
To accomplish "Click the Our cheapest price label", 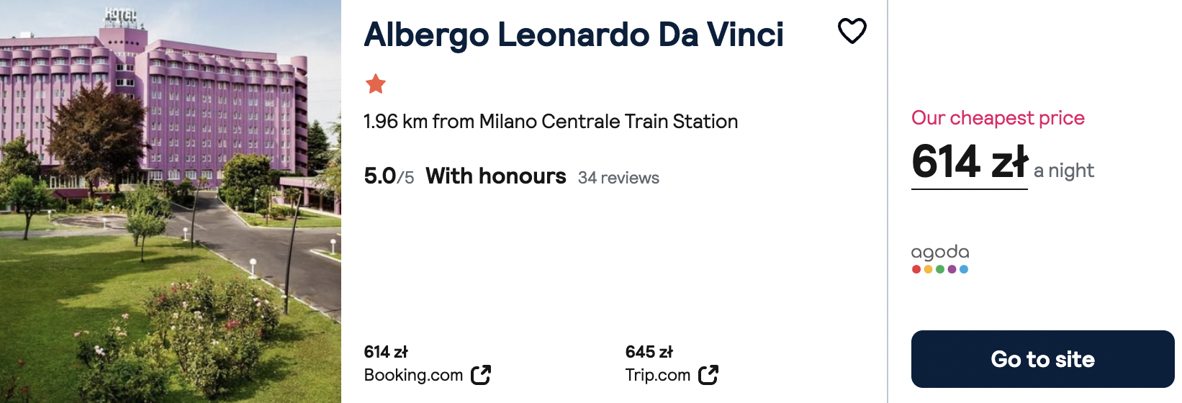I will coord(998,118).
